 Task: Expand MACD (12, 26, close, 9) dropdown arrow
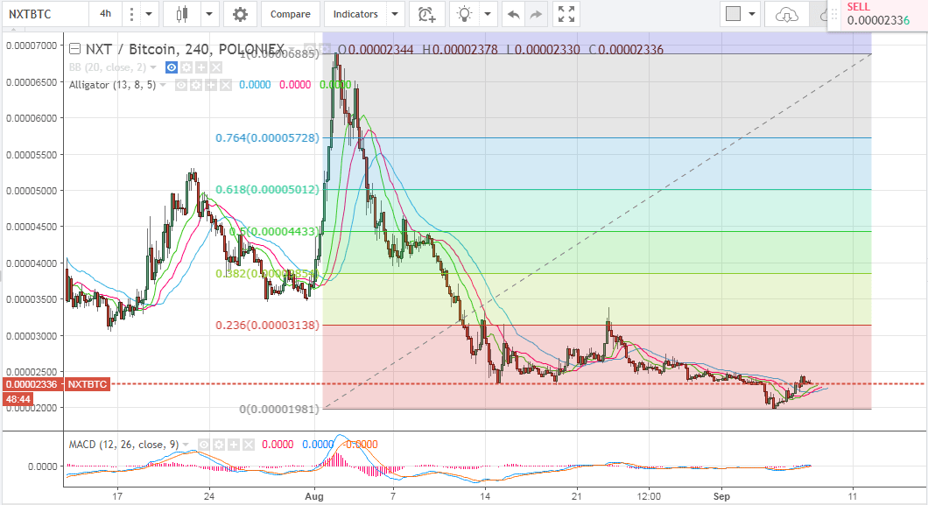point(186,445)
